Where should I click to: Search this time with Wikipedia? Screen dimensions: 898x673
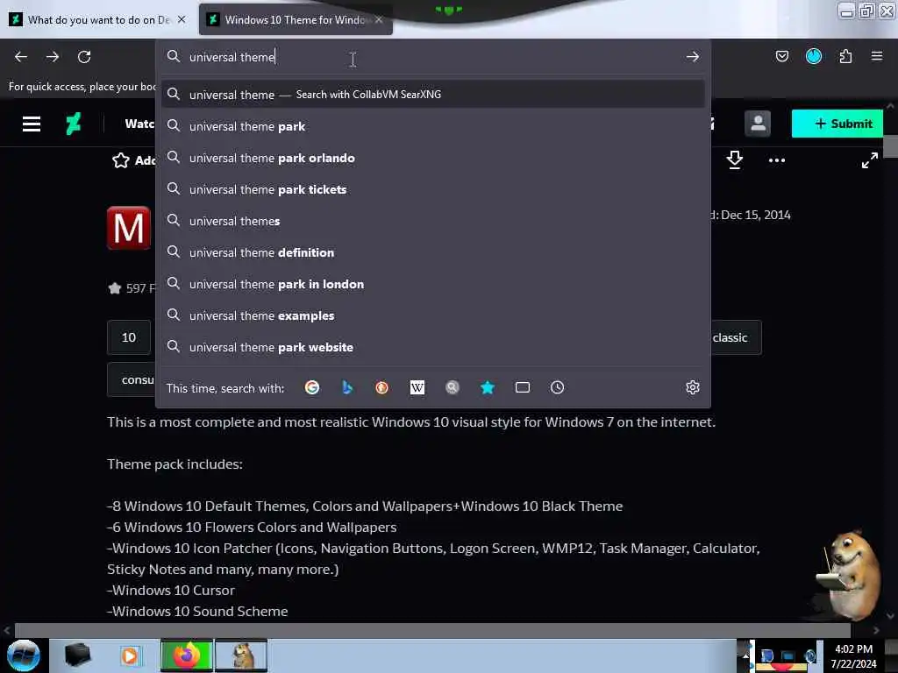click(x=417, y=388)
